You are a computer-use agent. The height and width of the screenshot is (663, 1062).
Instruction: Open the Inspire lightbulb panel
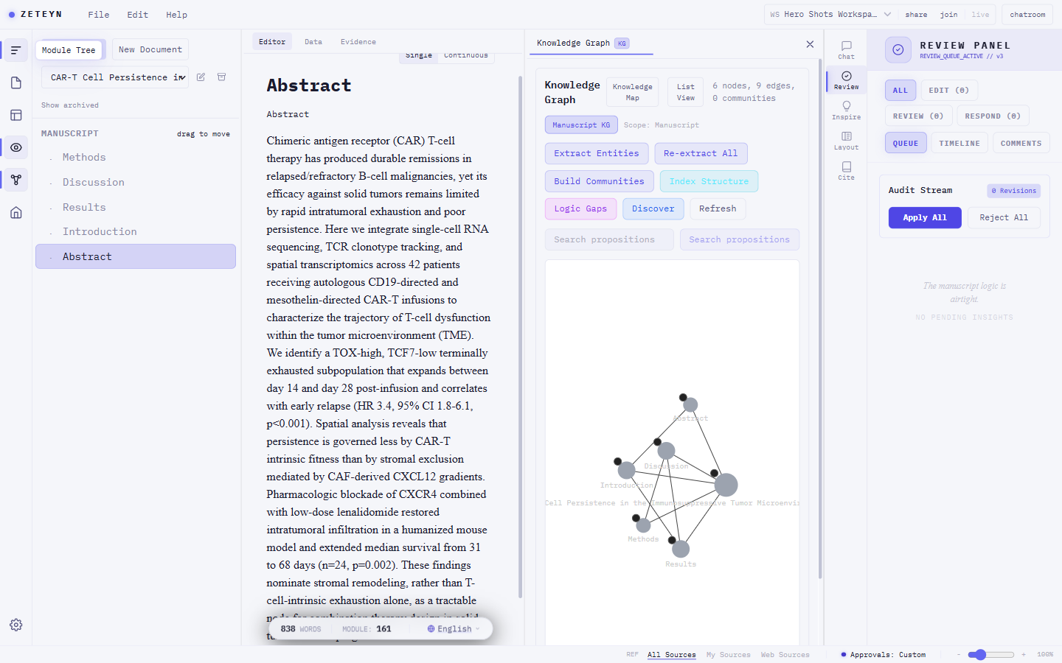tap(846, 110)
